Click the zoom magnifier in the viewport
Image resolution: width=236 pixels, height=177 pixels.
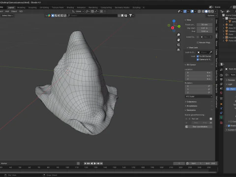coord(178,35)
